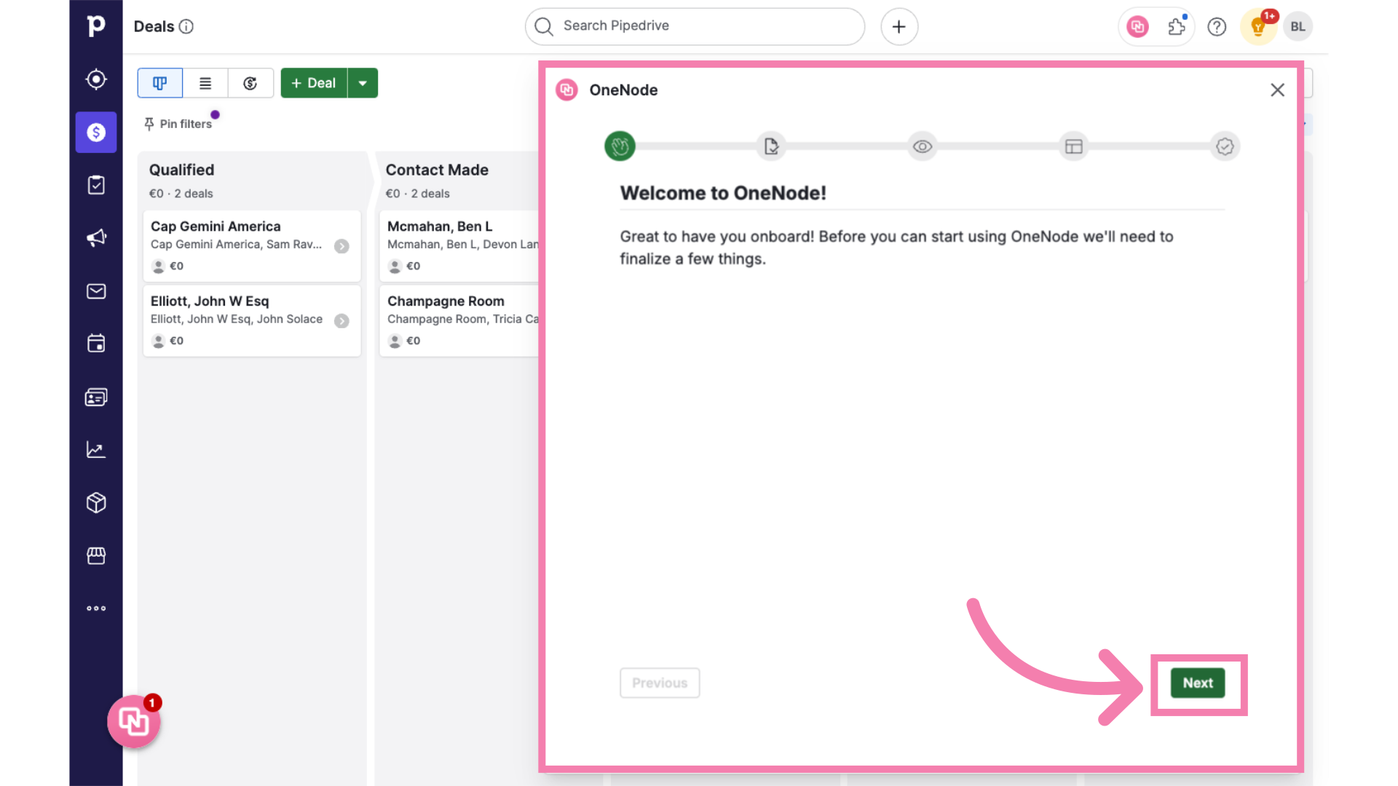Viewport: 1398px width, 786px height.
Task: Click the layout step icon in wizard
Action: pyautogui.click(x=1074, y=146)
